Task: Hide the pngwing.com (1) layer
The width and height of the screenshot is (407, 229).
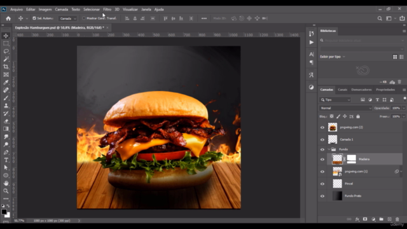Action: click(322, 172)
